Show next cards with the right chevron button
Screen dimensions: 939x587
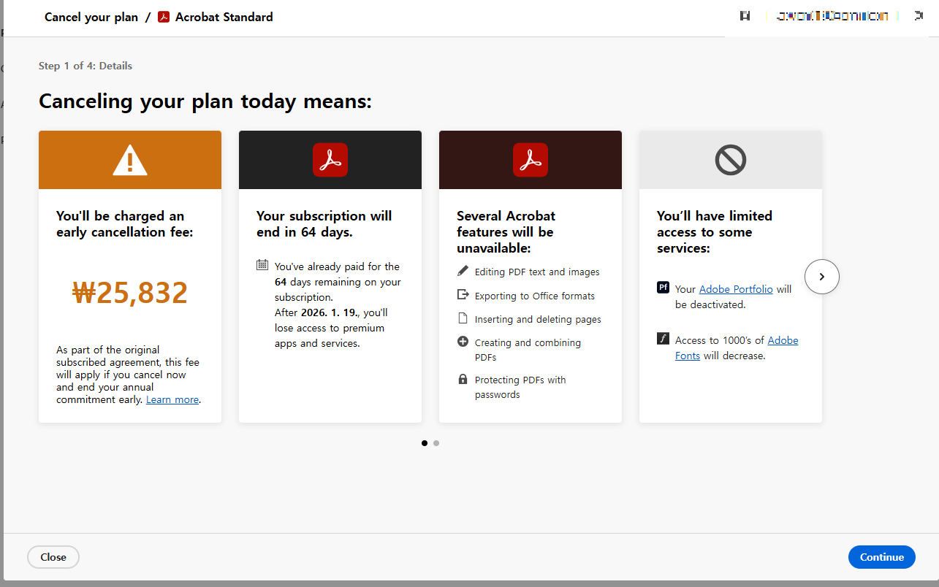[822, 277]
